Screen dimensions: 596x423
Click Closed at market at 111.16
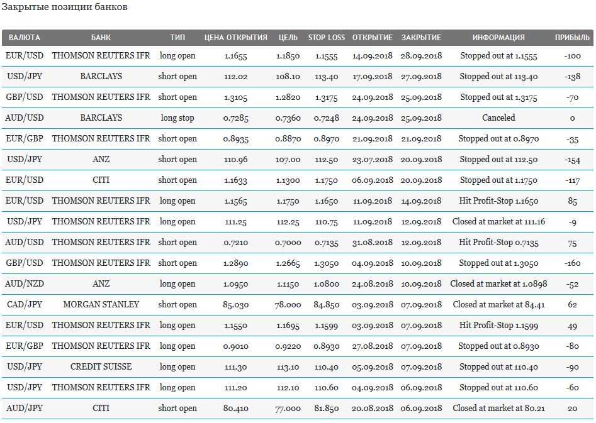[498, 221]
